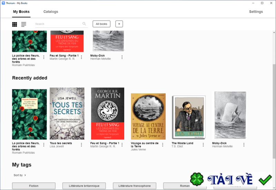
Task: Filter by Littérature francophone tag
Action: [135, 186]
